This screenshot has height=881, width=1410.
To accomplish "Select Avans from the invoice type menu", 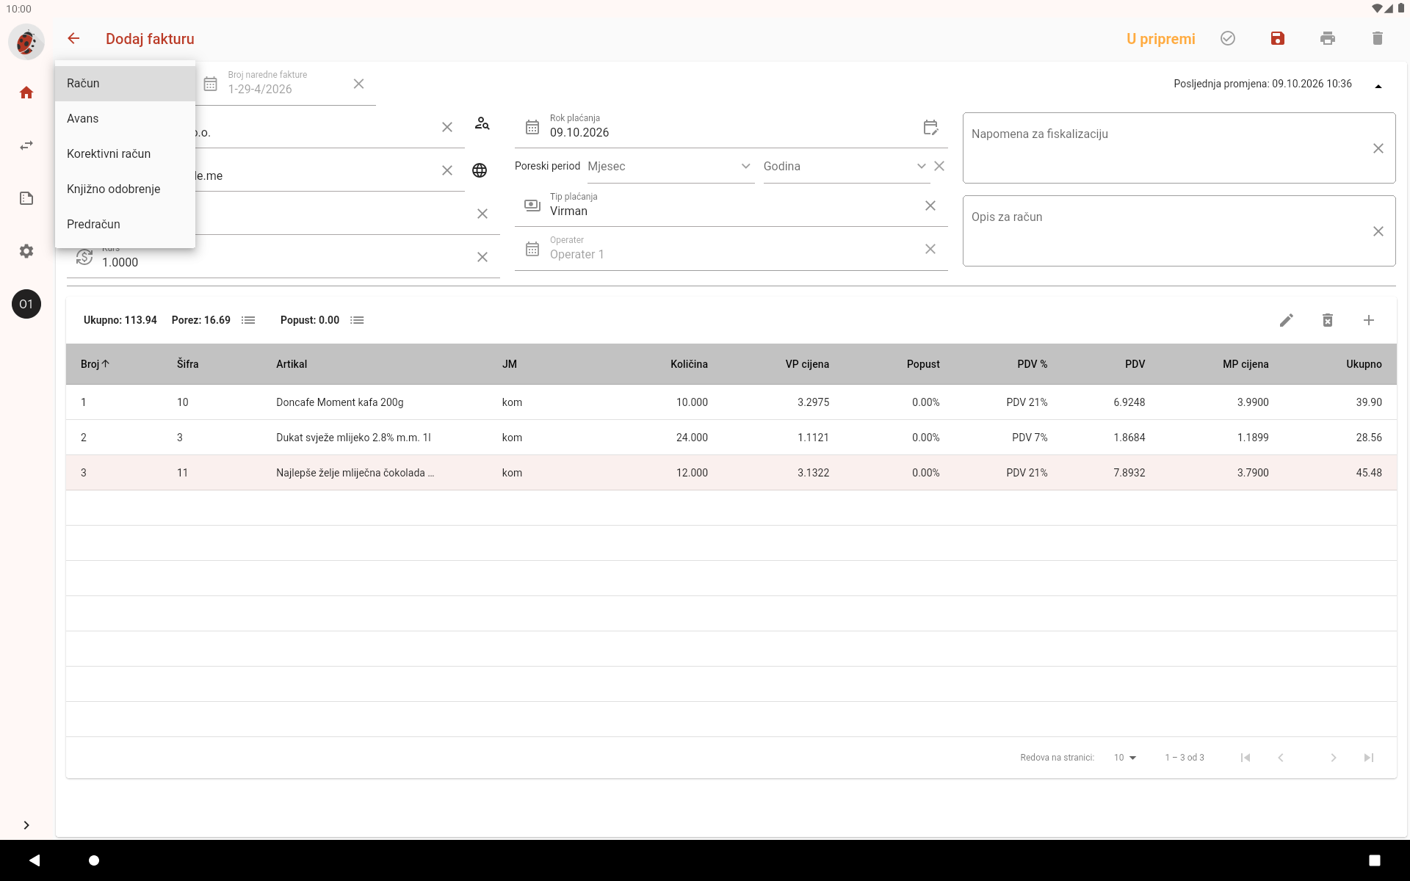I will tap(125, 119).
